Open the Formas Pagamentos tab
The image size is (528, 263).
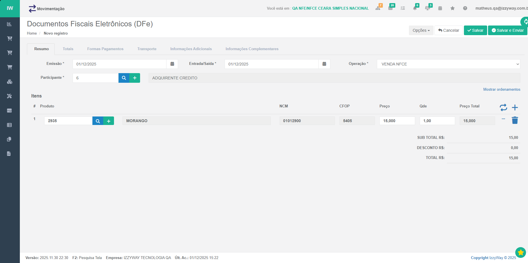105,49
